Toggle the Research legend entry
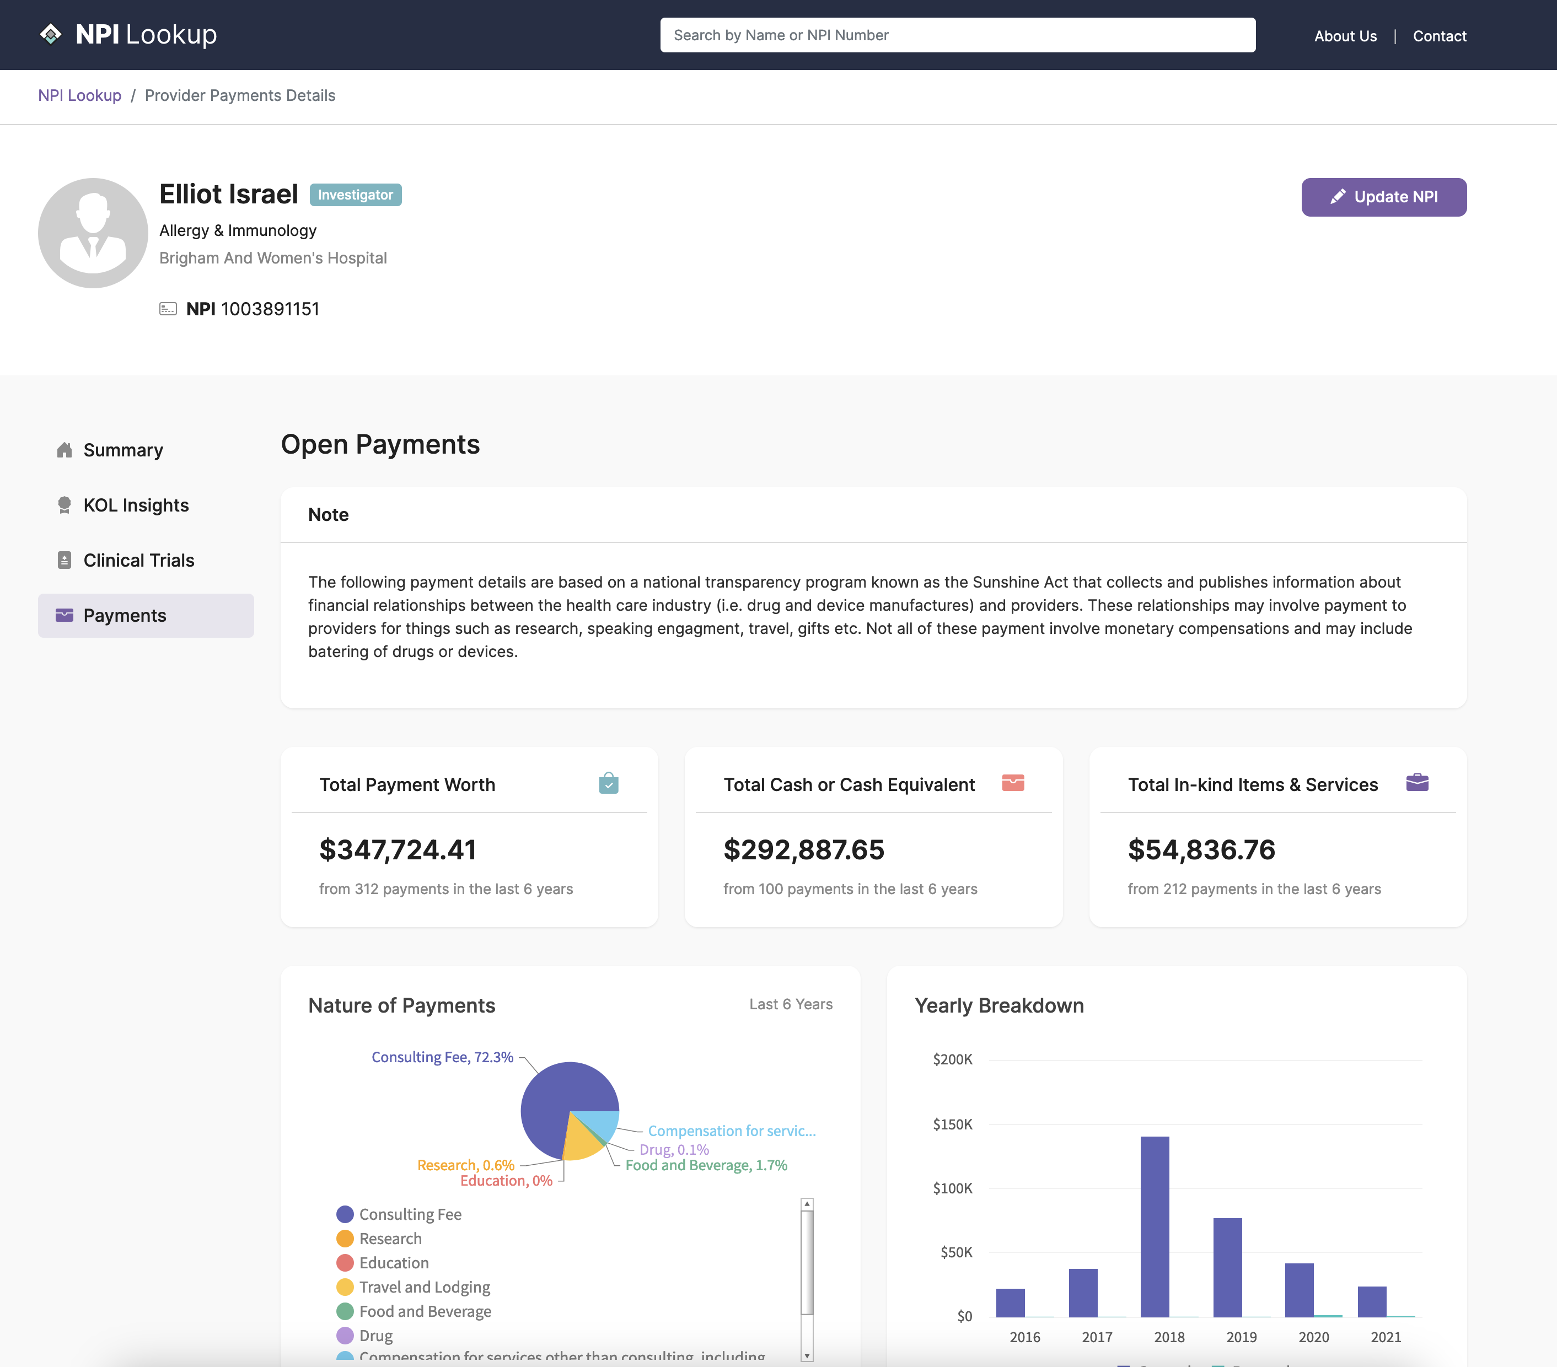This screenshot has height=1367, width=1557. (x=390, y=1239)
